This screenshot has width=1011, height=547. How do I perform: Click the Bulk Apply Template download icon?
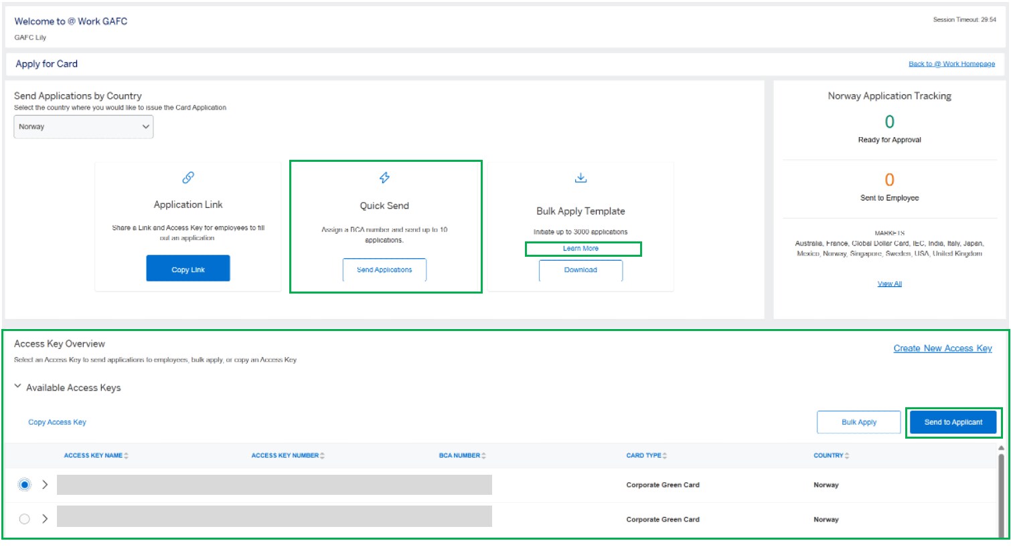(x=580, y=177)
